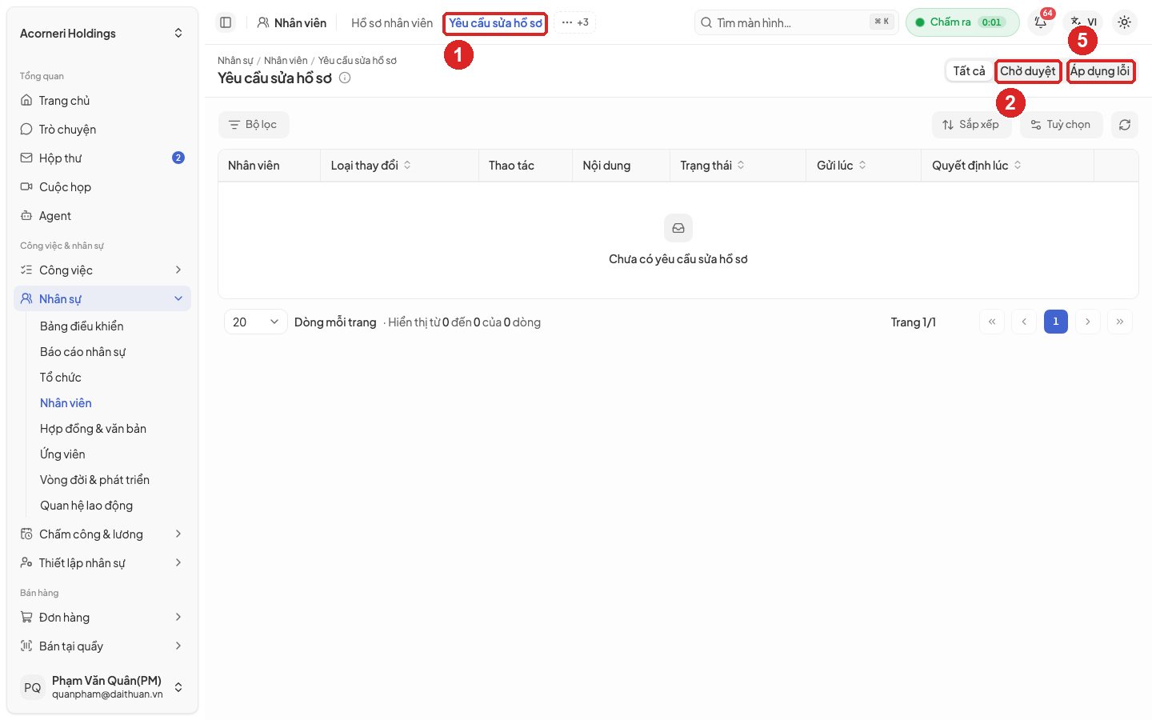
Task: Click info icon beside Yêu cầu sửa hồ sơ title
Action: (345, 78)
